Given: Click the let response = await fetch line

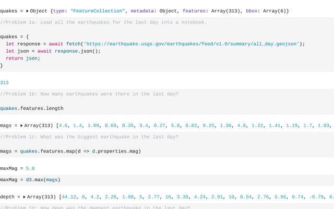Looking at the screenshot, I should 156,44.
